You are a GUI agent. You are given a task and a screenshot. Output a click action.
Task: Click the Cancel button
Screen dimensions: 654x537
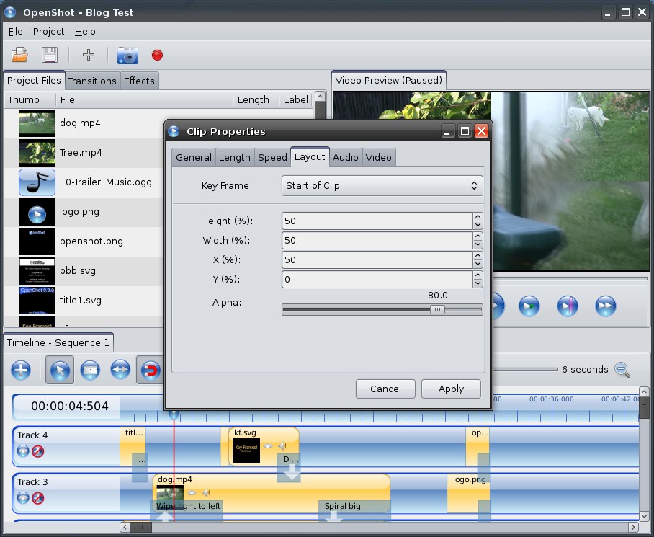(385, 389)
